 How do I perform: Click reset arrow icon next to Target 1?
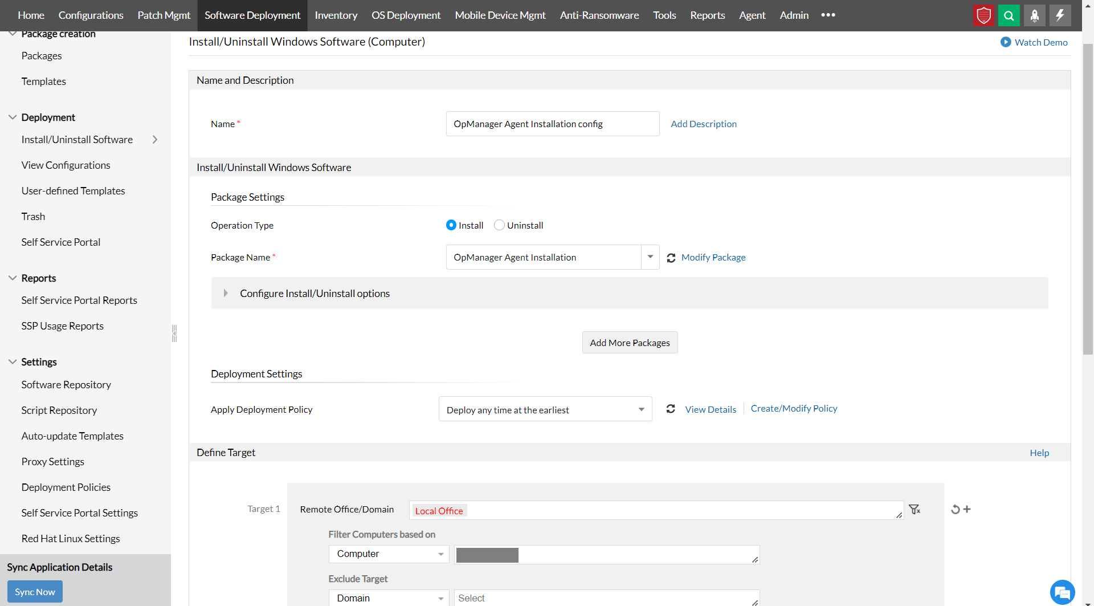[955, 509]
